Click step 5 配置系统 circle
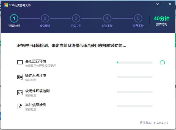The image size is (176, 130). coord(138,18)
